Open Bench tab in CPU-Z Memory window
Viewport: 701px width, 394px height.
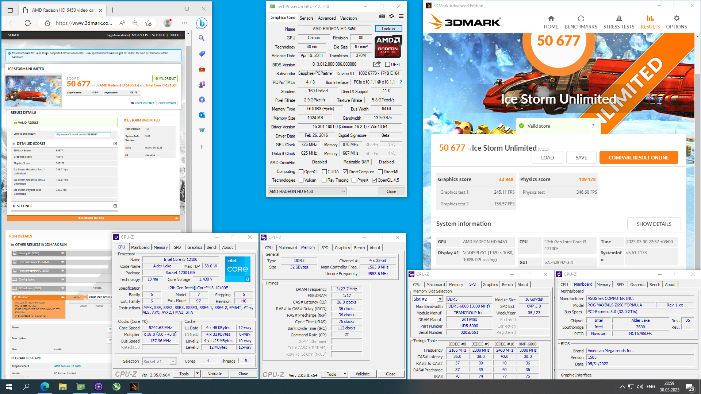pos(360,248)
